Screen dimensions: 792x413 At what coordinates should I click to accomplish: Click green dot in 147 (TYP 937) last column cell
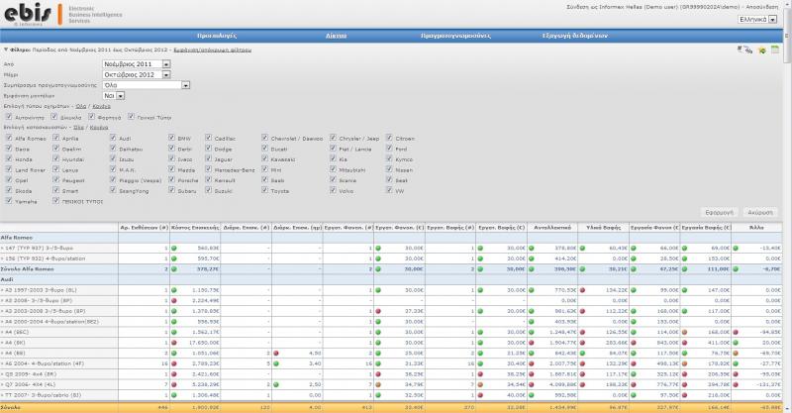pyautogui.click(x=736, y=249)
